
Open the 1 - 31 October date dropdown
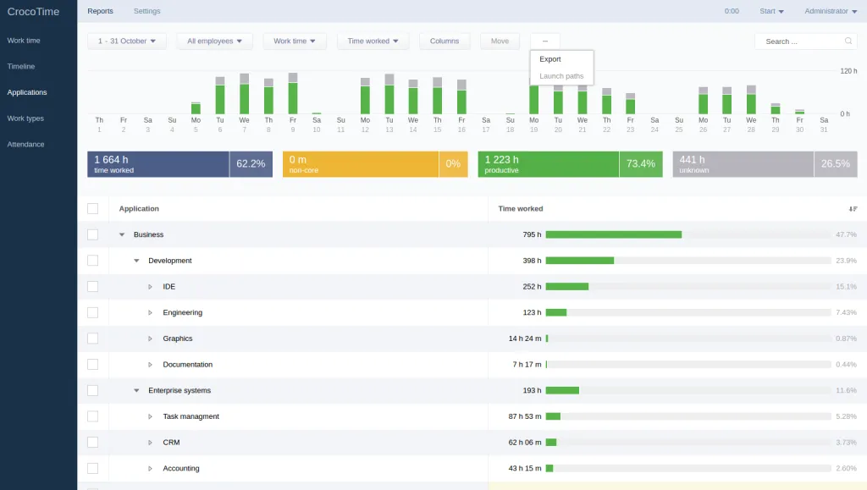(127, 41)
